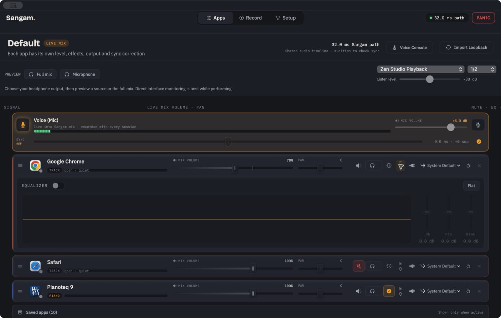This screenshot has height=318, width=501.
Task: Click the headphone preview in Google Chrome row
Action: [x=372, y=166]
